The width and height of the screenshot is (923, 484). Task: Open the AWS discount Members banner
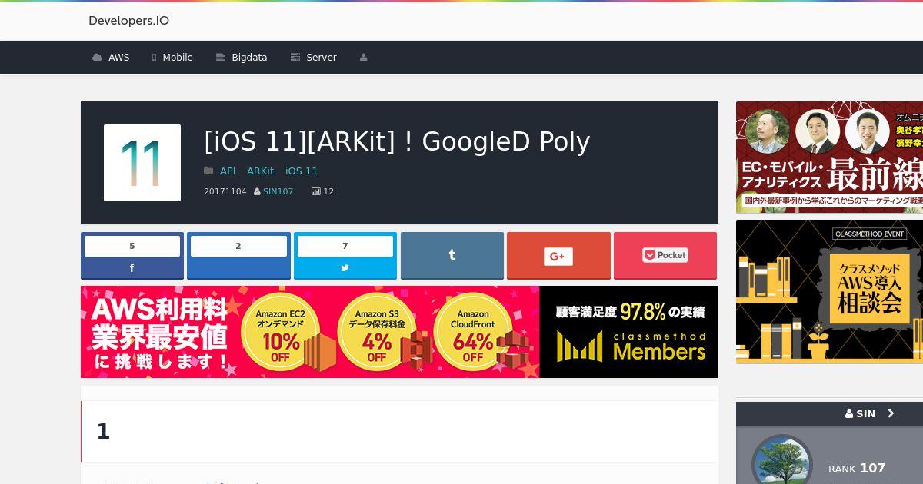tap(399, 332)
